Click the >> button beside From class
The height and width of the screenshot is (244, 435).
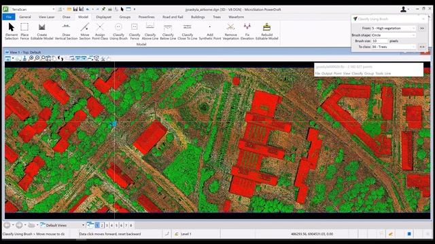click(x=422, y=28)
